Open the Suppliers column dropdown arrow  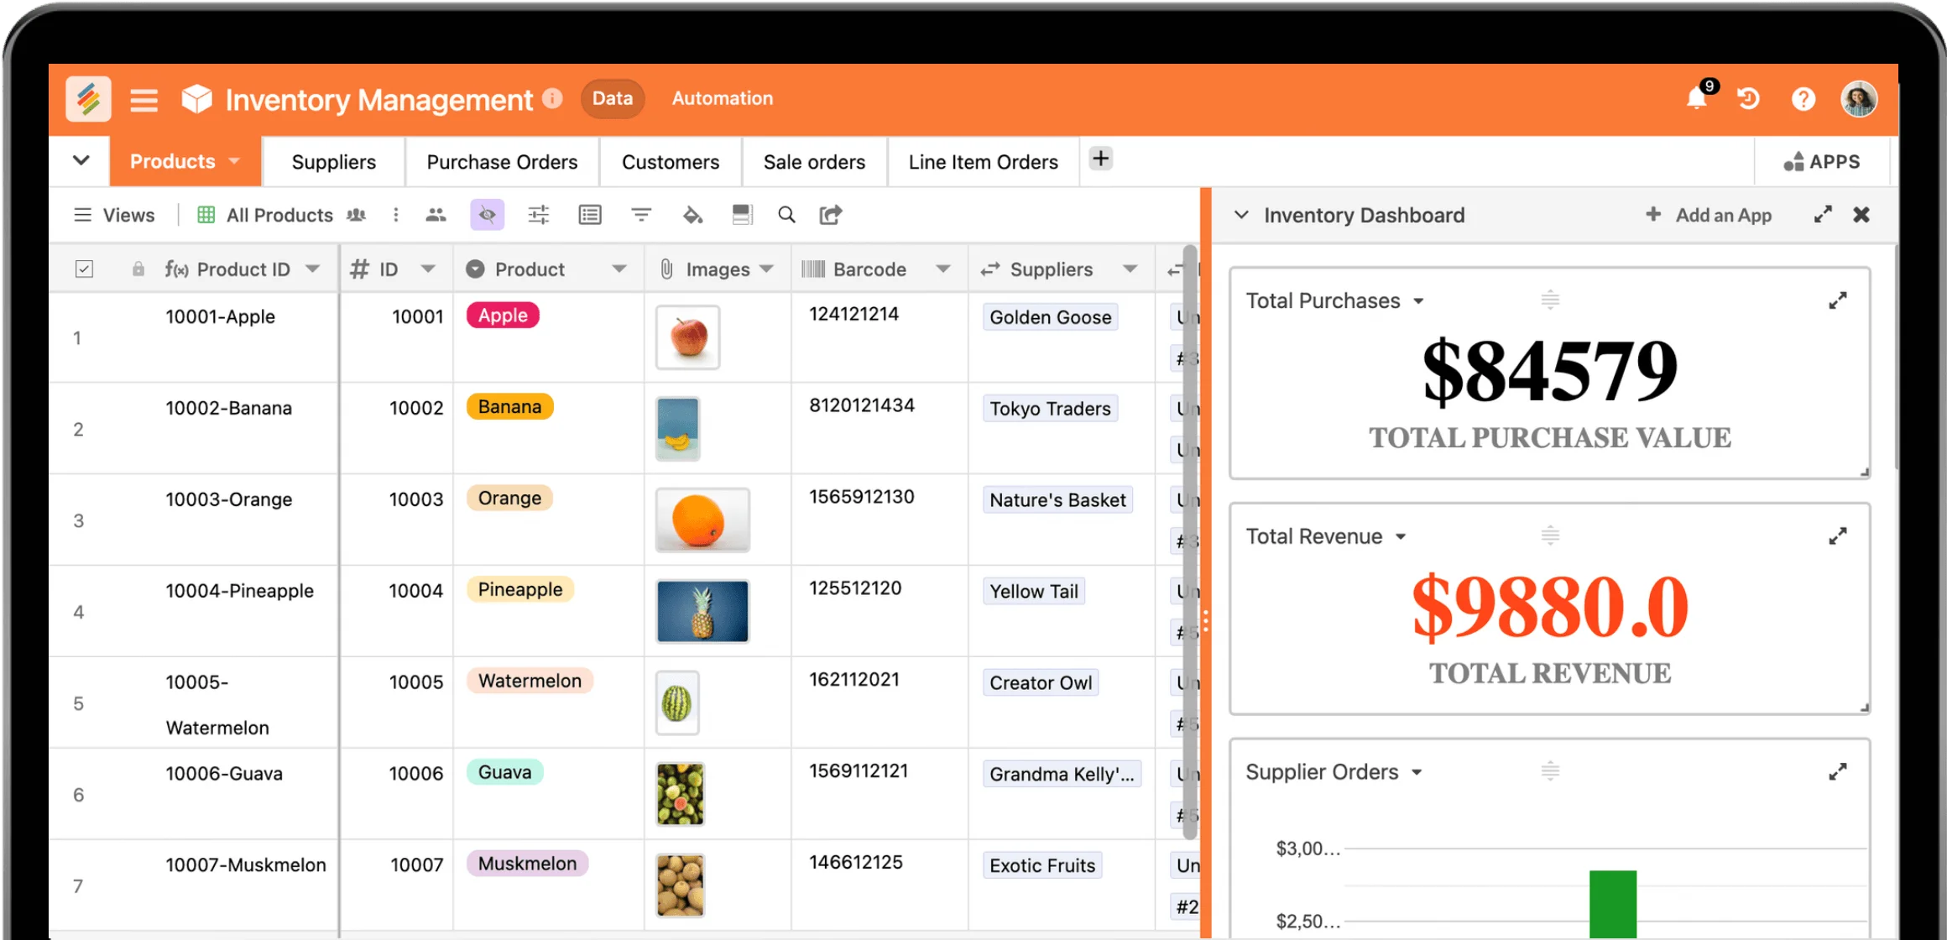1130,269
